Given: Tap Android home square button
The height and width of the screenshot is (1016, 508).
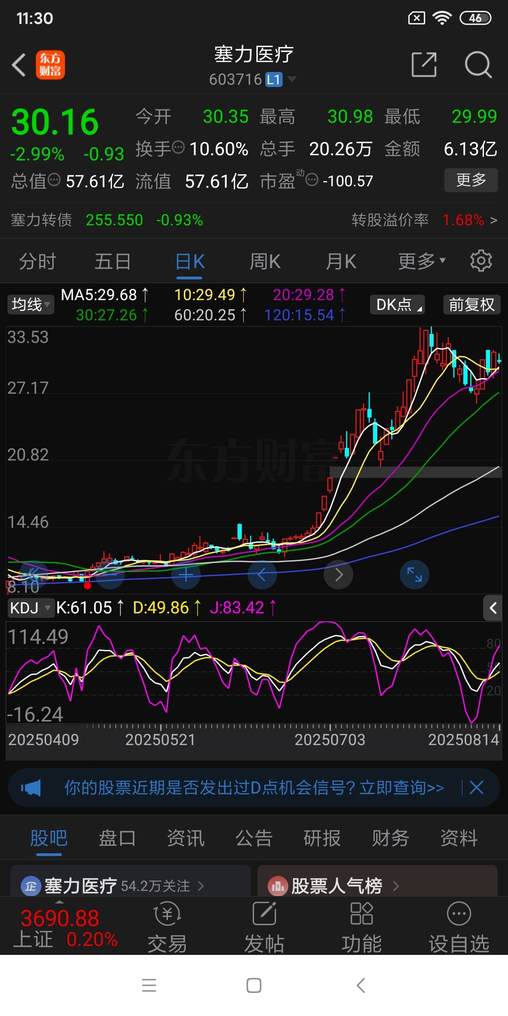Looking at the screenshot, I should (254, 985).
